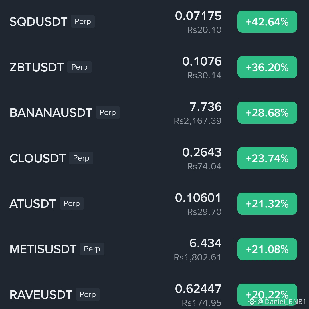Select the Perp tag beside CLOUSDT

(x=81, y=158)
